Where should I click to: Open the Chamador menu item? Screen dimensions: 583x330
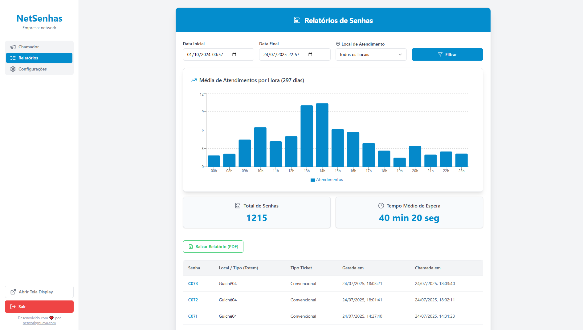(x=39, y=47)
